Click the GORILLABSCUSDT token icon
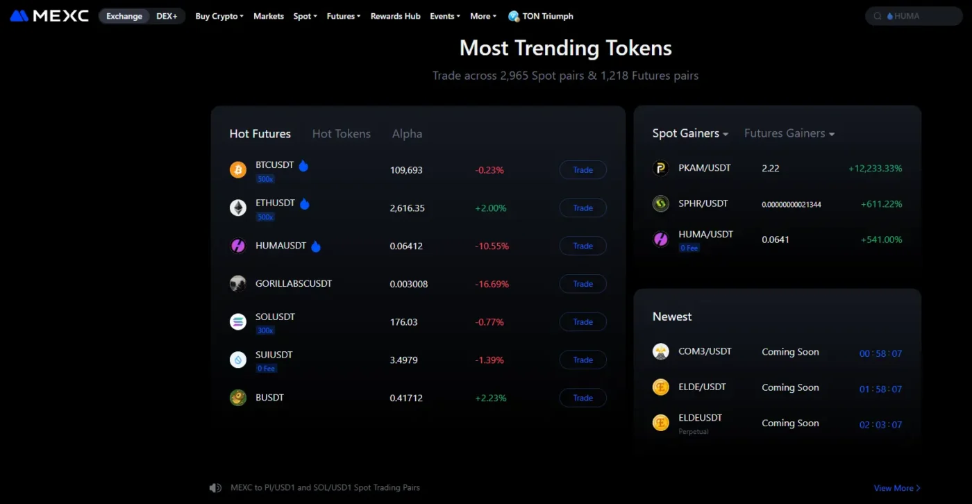 (238, 284)
